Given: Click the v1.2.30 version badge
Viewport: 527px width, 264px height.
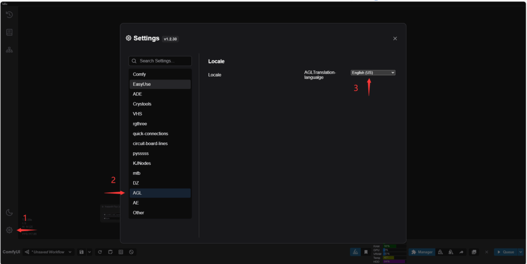Looking at the screenshot, I should point(170,39).
